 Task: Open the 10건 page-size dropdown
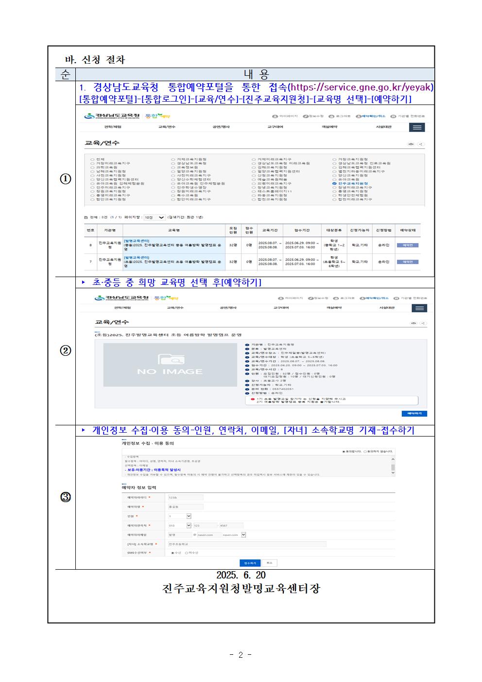coord(155,217)
